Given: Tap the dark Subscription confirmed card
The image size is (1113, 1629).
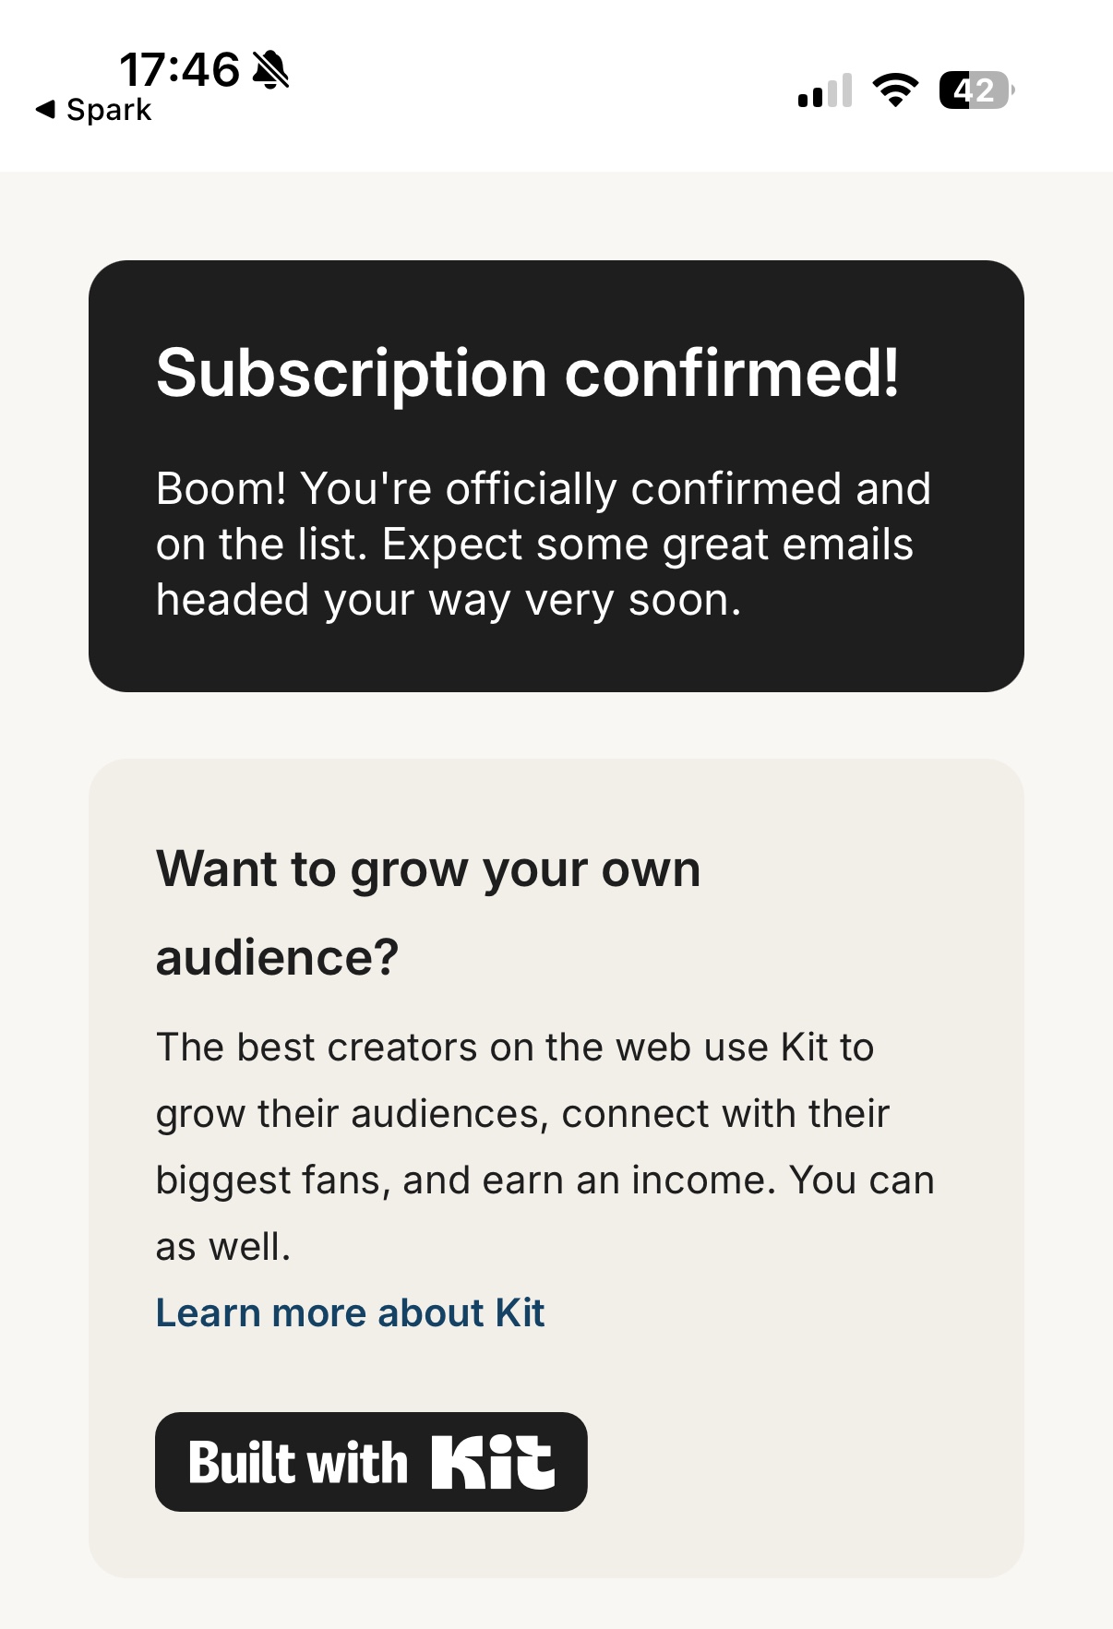Looking at the screenshot, I should [556, 476].
